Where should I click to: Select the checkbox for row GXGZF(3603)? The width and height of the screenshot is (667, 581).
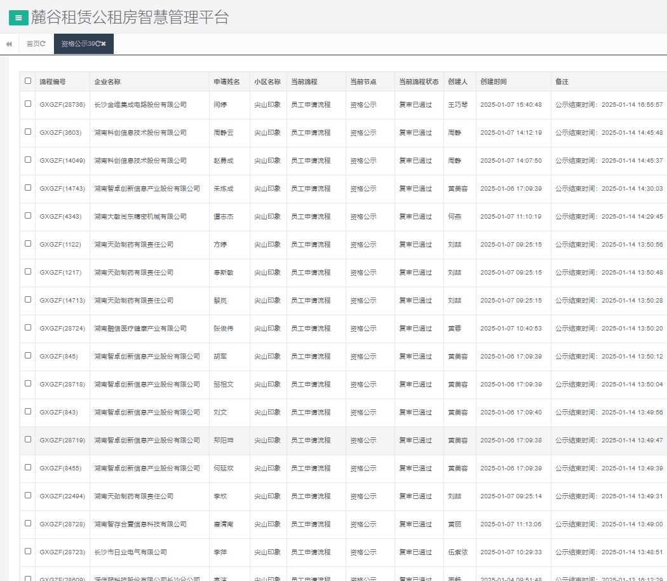[x=27, y=132]
